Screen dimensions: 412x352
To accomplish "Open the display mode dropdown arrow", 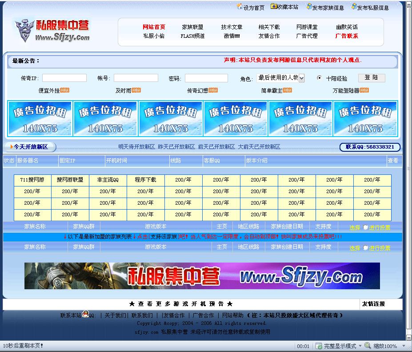I will coord(360,346).
